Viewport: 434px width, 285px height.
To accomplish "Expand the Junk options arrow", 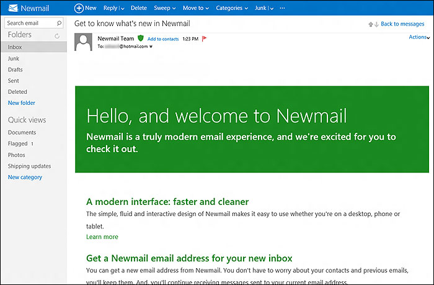I will (272, 9).
